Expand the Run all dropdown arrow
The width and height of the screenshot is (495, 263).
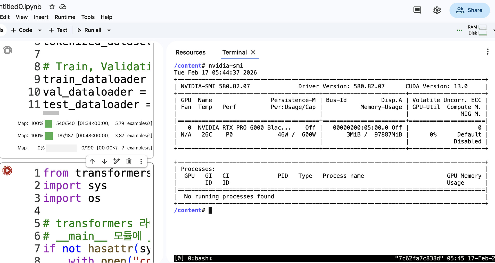click(x=109, y=30)
